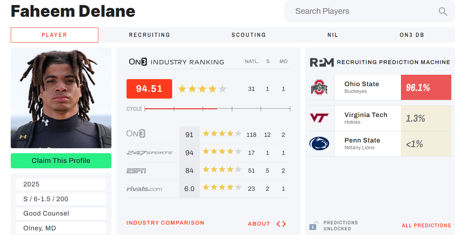Open the All Predictions link

[x=426, y=225]
